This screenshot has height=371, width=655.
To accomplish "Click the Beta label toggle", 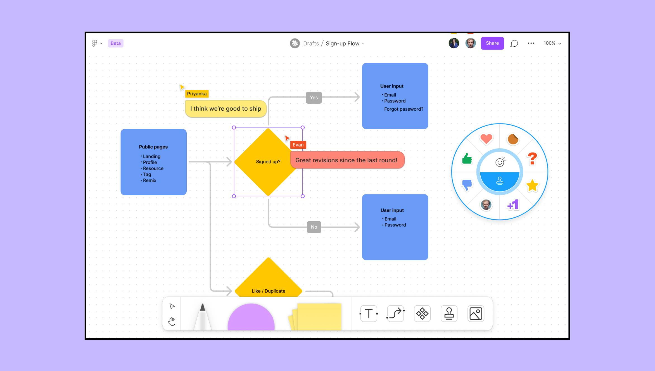I will [x=115, y=43].
